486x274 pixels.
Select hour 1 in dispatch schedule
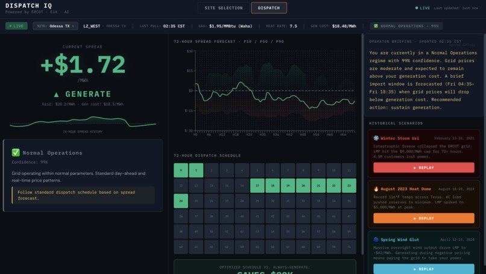196,170
